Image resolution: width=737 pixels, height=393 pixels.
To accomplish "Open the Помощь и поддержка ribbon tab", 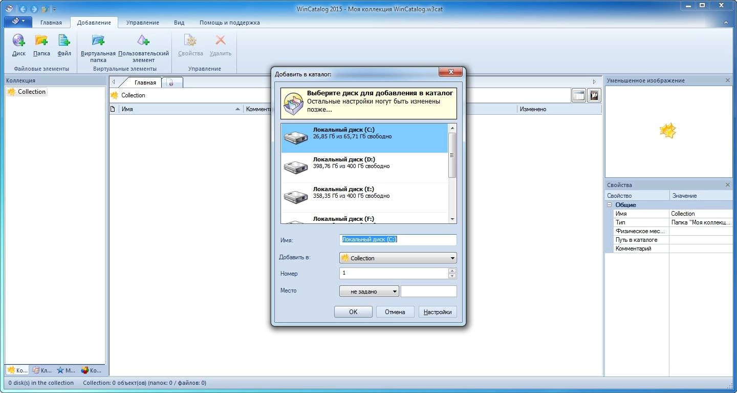I will (x=229, y=23).
